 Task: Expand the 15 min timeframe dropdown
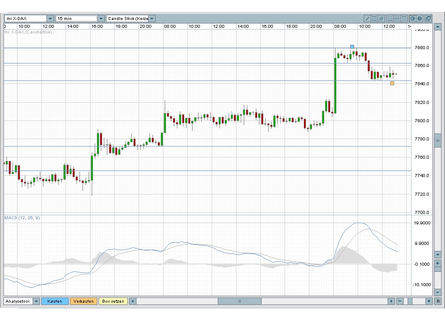101,18
